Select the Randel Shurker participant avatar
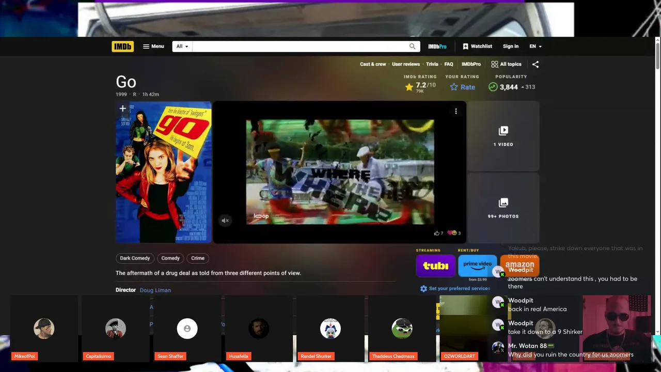 point(330,329)
